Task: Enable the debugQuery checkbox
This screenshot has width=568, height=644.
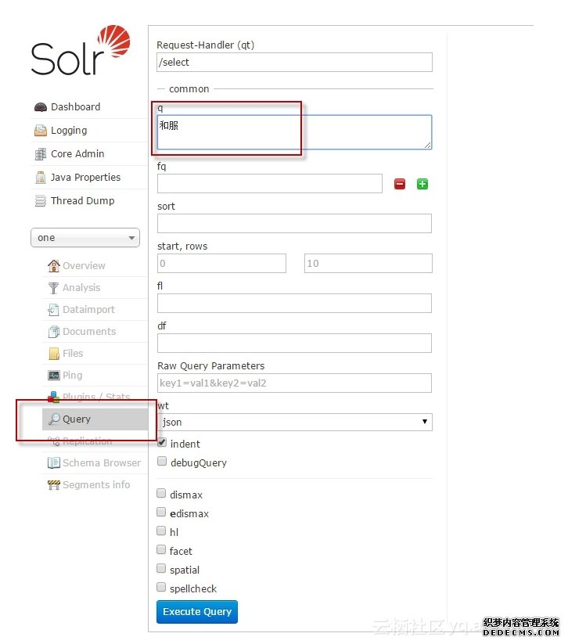Action: (162, 462)
